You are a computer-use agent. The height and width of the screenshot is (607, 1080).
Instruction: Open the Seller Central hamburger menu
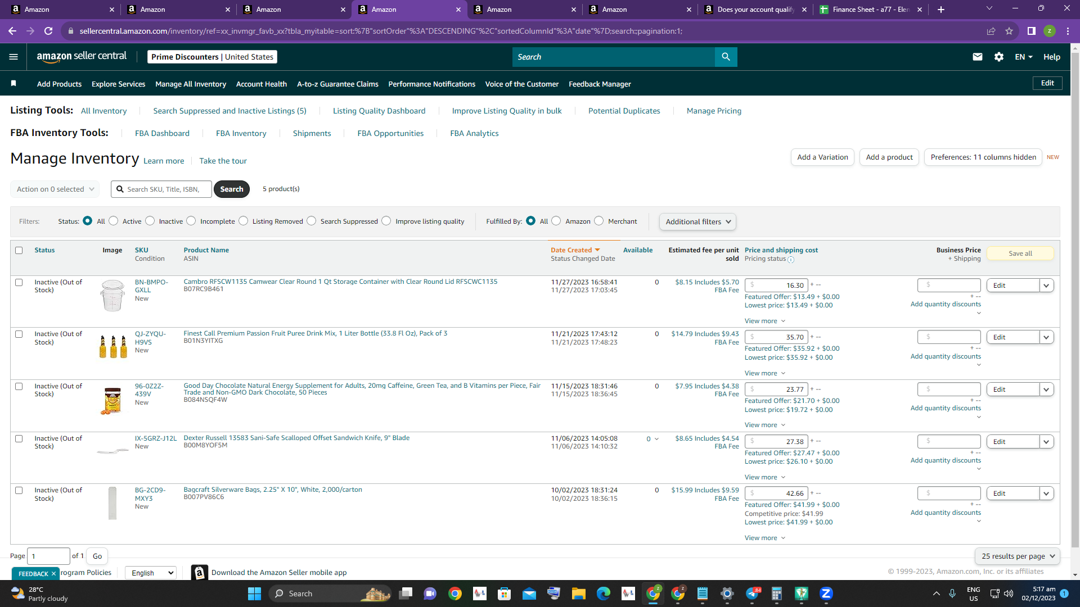coord(13,57)
